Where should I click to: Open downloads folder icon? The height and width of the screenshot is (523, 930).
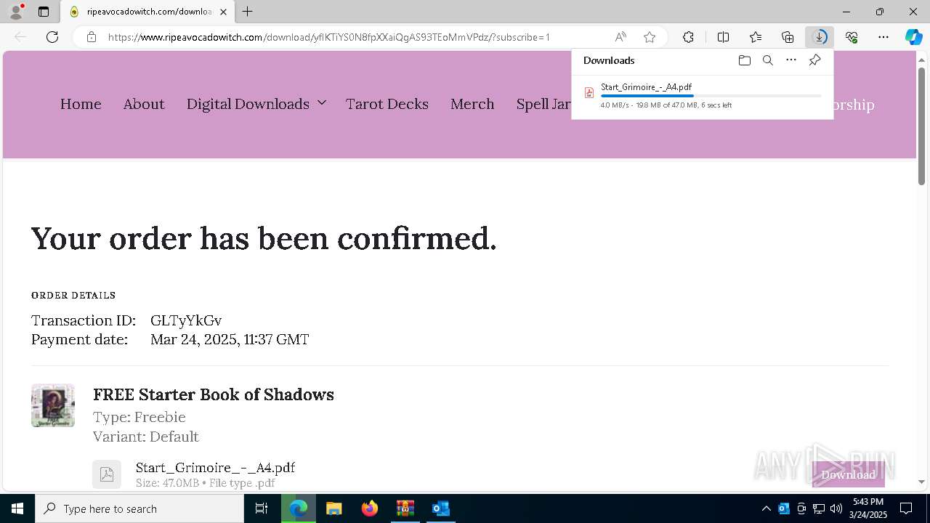(x=744, y=60)
